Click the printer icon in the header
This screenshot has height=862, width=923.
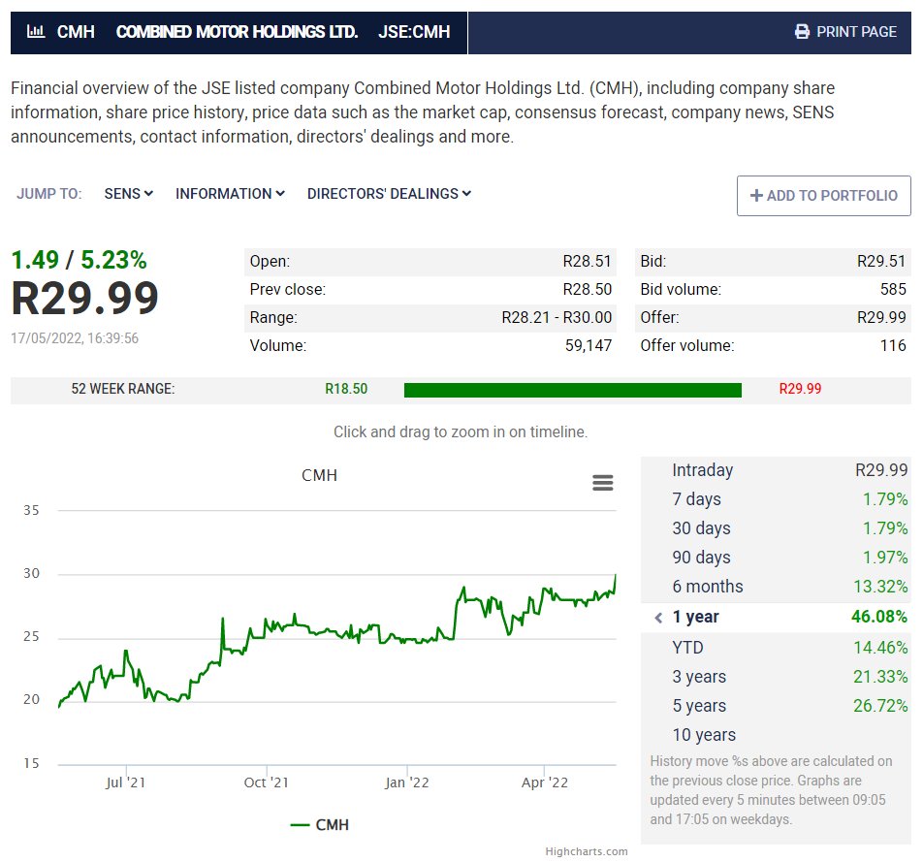click(x=802, y=32)
